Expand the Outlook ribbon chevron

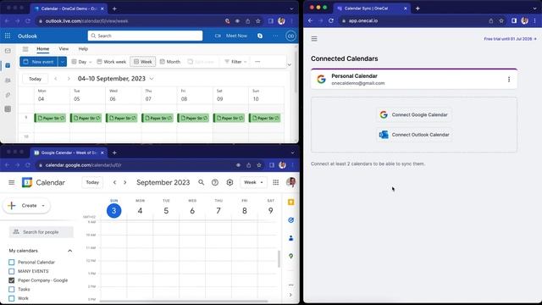coord(290,64)
